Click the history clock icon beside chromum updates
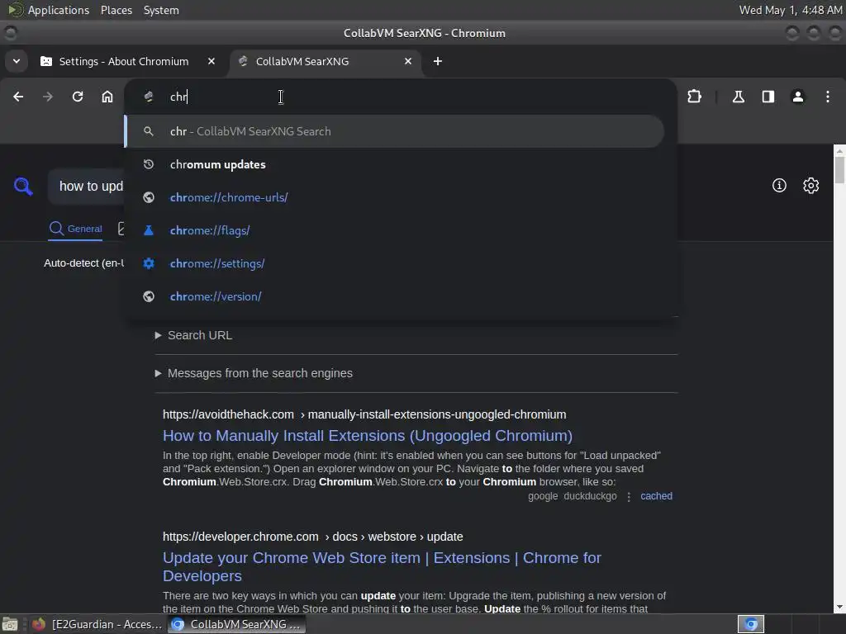This screenshot has width=846, height=634. click(149, 164)
